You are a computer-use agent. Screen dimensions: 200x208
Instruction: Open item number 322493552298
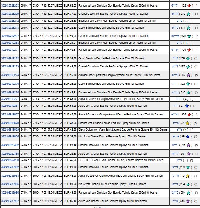click(10, 160)
